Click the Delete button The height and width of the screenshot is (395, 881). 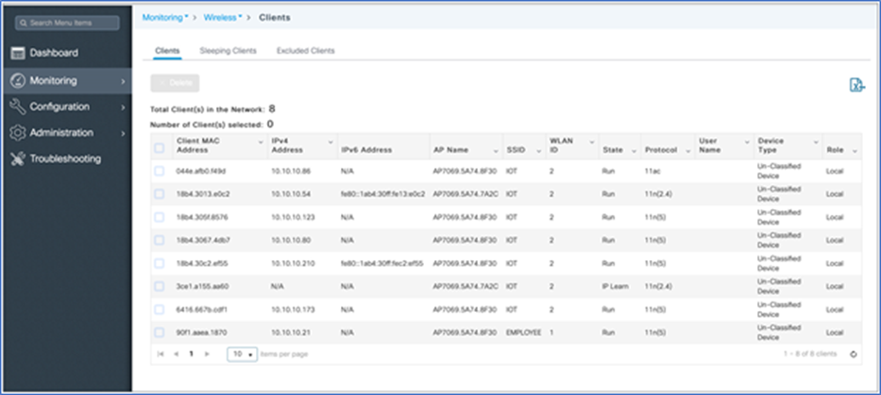pos(175,83)
